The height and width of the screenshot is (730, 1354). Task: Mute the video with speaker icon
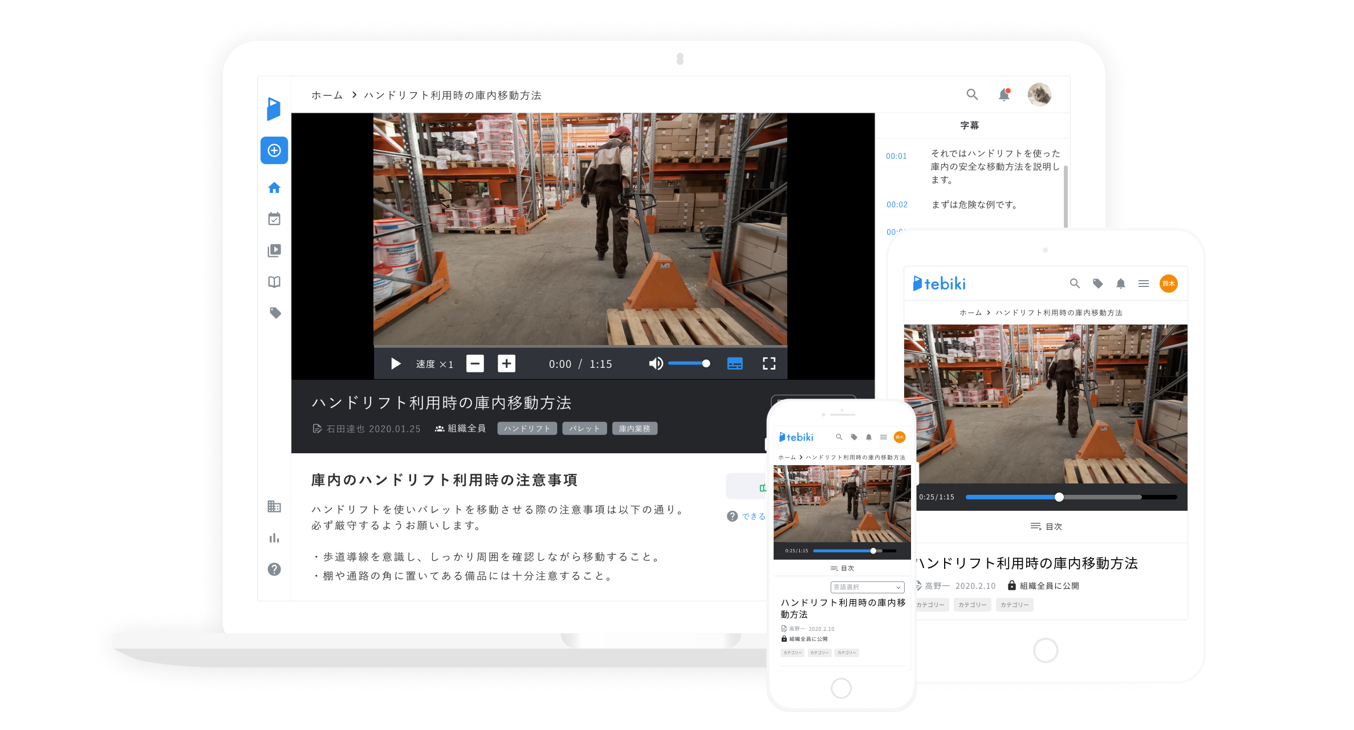click(656, 363)
